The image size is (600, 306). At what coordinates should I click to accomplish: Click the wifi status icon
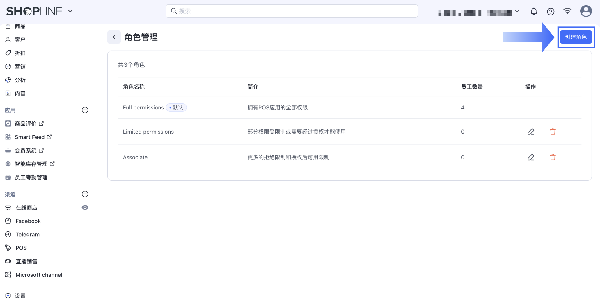tap(567, 11)
